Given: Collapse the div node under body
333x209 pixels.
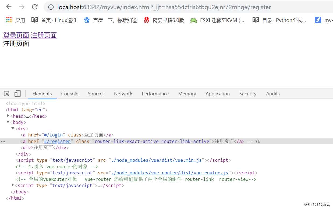Looking at the screenshot, I should [13, 128].
